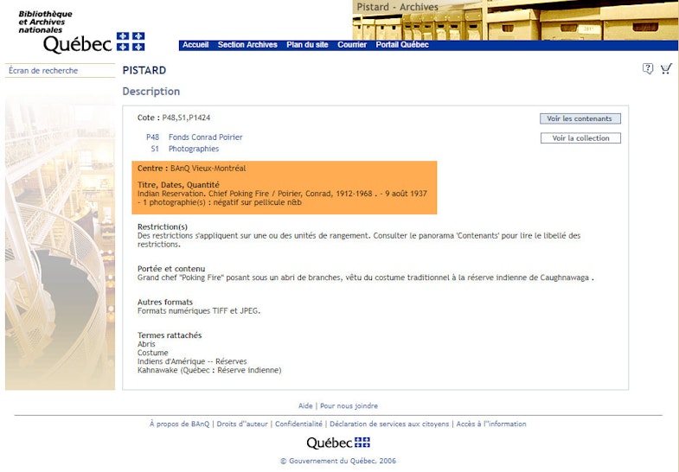Image resolution: width=679 pixels, height=472 pixels.
Task: Click the Pour nous joindre link
Action: [349, 405]
